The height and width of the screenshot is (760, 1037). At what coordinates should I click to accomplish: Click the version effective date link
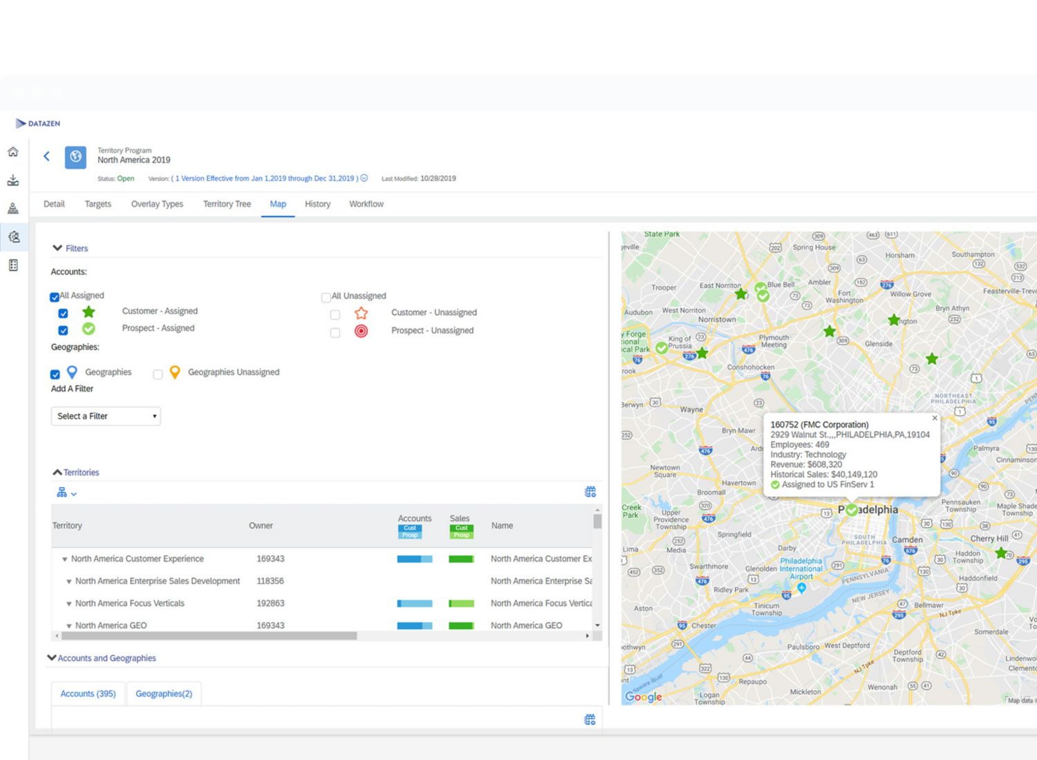265,178
